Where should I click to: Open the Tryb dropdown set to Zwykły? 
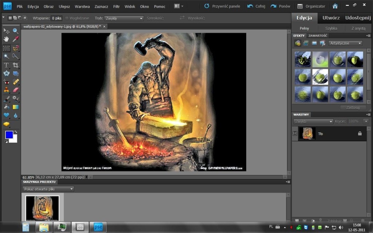click(124, 18)
